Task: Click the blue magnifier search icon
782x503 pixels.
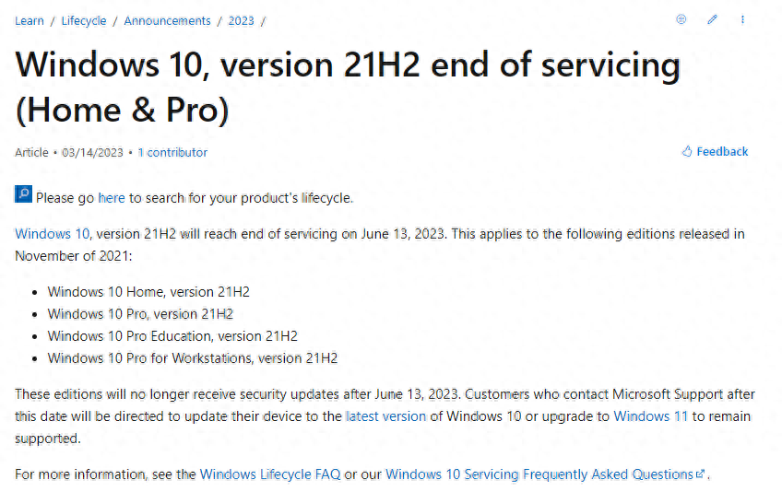Action: tap(24, 194)
